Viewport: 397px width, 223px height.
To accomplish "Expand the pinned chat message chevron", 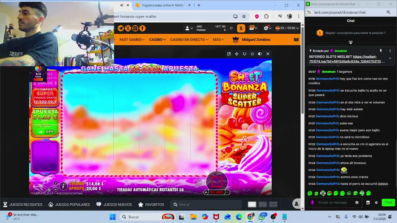I will click(390, 58).
